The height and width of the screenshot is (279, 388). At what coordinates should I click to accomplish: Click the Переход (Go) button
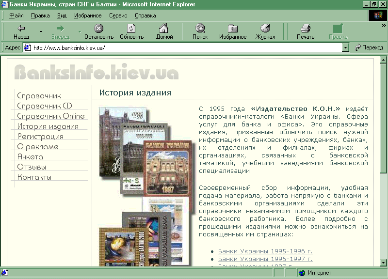369,47
